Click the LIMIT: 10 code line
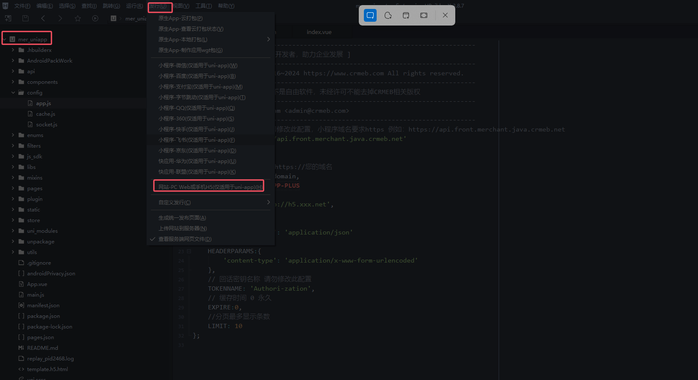698x380 pixels. coord(225,326)
